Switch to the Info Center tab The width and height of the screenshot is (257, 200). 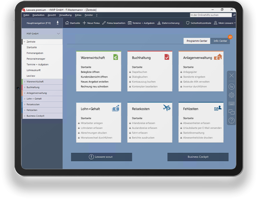[x=220, y=41]
